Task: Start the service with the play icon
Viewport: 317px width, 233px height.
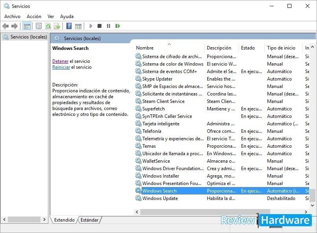Action: [x=91, y=26]
